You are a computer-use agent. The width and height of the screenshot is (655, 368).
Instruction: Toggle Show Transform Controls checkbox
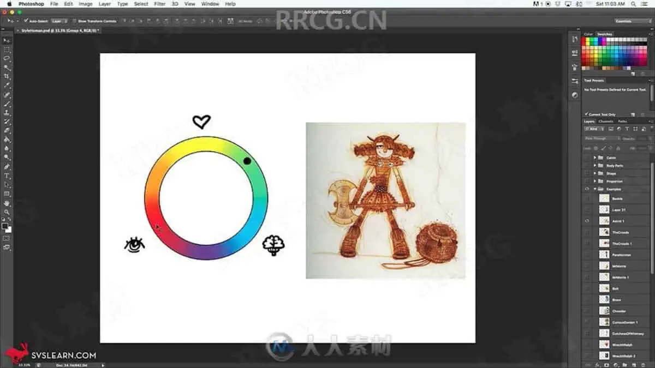tap(75, 21)
